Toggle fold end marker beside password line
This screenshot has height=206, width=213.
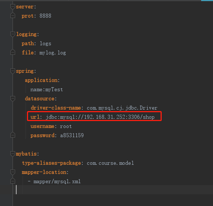coord(13,135)
